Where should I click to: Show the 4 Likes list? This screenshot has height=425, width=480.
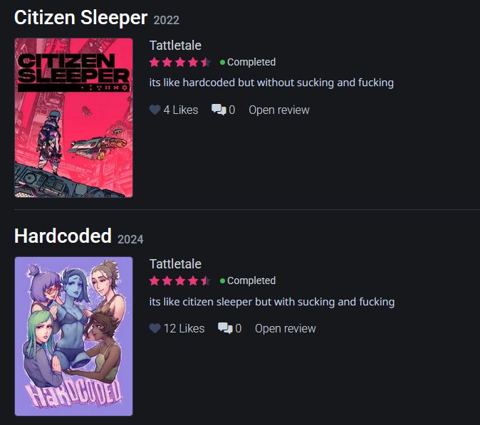(181, 110)
